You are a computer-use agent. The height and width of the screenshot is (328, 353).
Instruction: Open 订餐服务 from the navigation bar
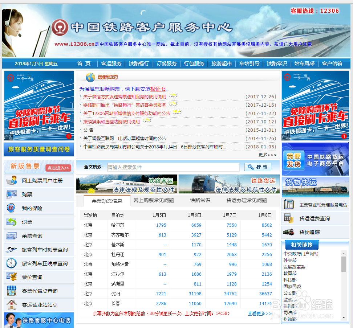[166, 63]
